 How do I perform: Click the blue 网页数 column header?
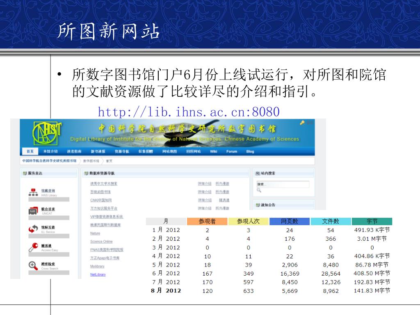(290, 221)
